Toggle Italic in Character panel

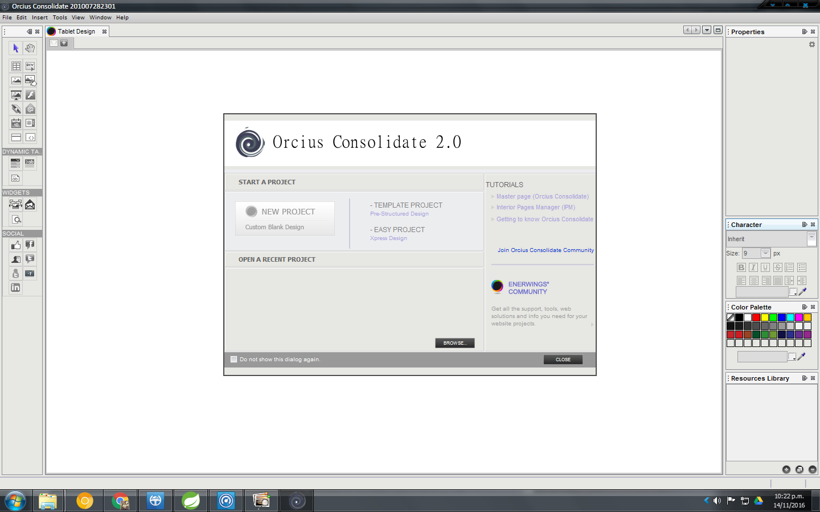[753, 267]
